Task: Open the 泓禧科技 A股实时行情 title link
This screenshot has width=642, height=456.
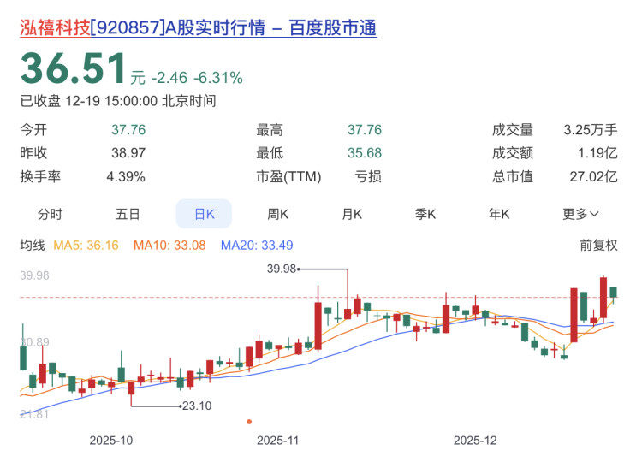Action: (x=199, y=27)
